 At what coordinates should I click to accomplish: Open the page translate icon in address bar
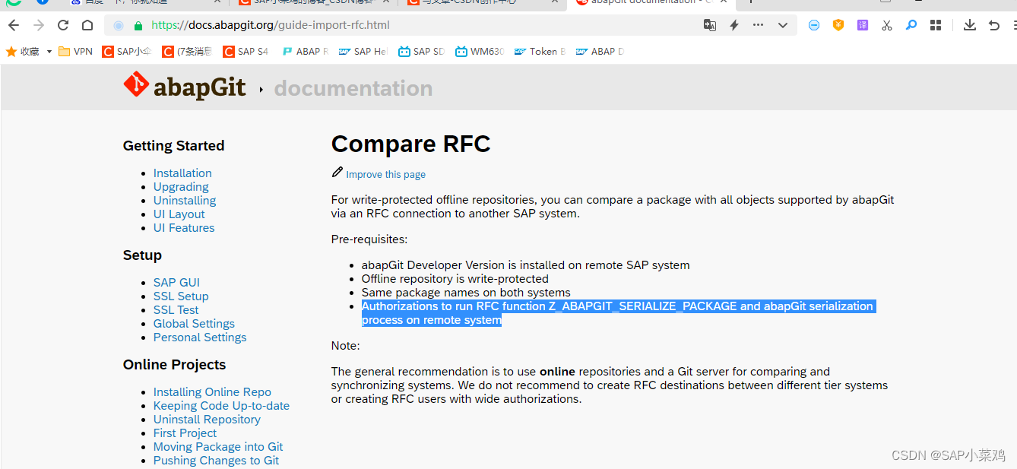pos(710,25)
